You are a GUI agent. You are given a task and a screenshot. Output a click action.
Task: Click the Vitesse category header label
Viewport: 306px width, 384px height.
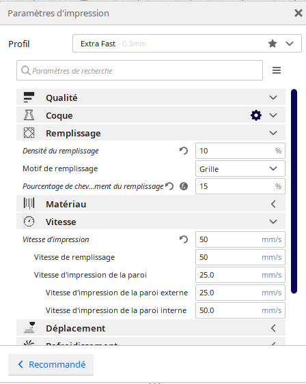61,222
